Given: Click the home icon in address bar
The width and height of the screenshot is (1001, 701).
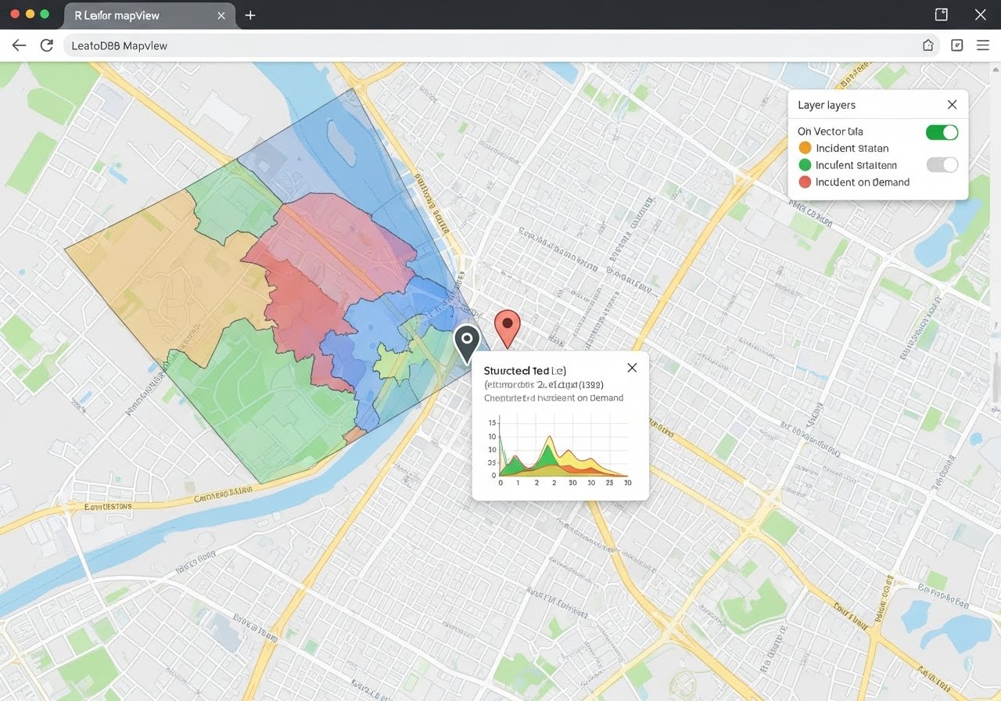Looking at the screenshot, I should tap(928, 45).
